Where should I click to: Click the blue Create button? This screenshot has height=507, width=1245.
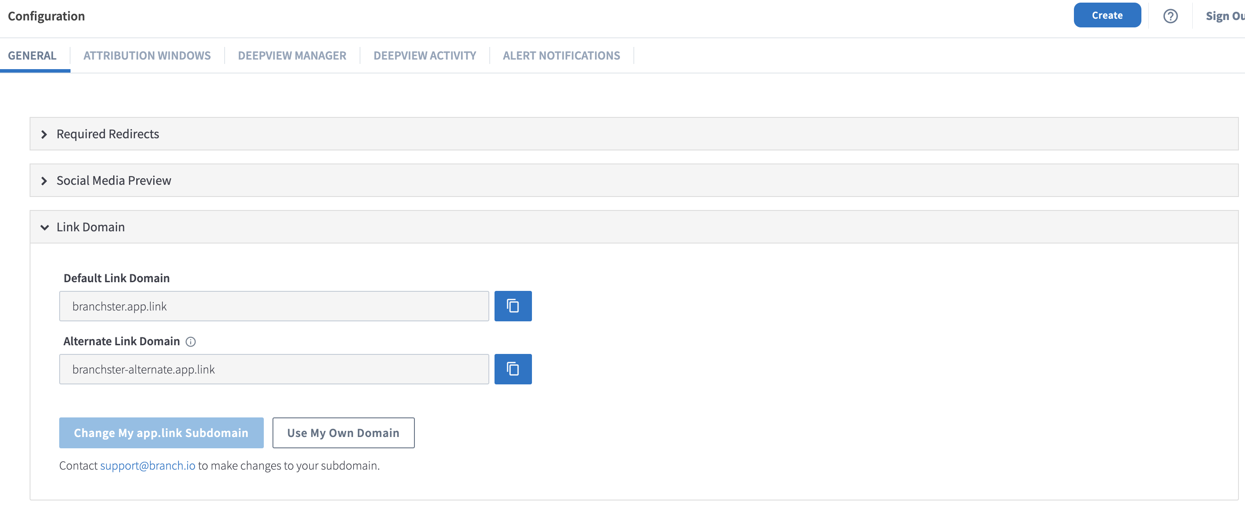click(1107, 15)
